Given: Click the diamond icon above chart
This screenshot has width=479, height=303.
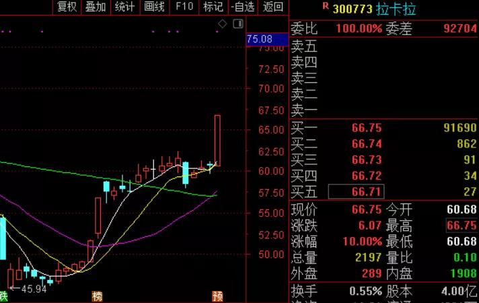Looking at the screenshot, I should pyautogui.click(x=223, y=24).
